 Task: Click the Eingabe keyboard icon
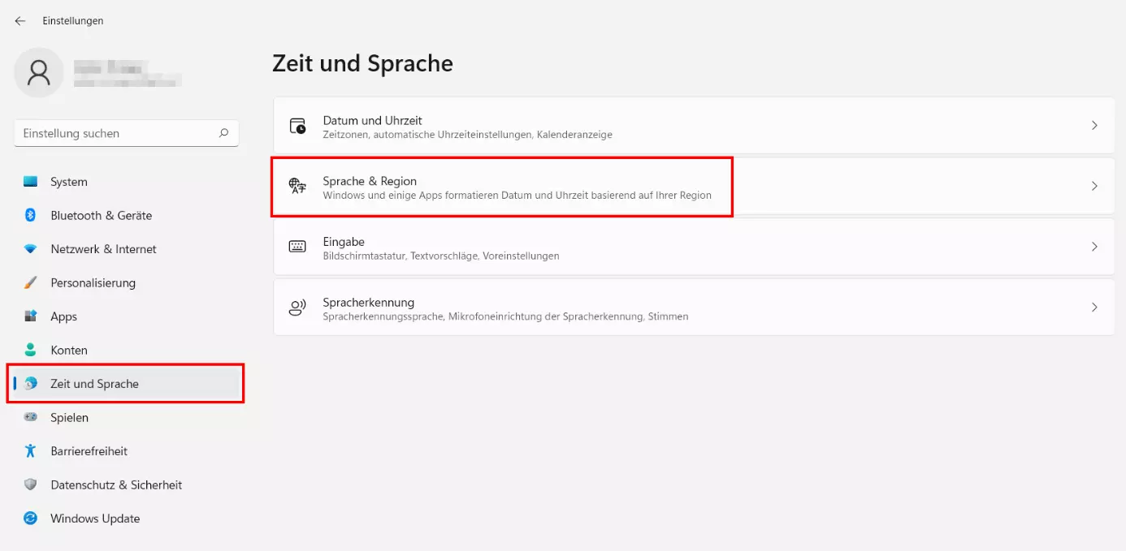pos(297,247)
